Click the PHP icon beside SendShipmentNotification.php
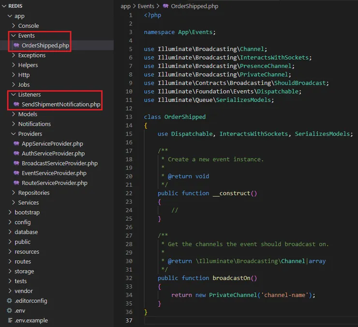Viewport: 358px width, 327px height. (x=16, y=105)
